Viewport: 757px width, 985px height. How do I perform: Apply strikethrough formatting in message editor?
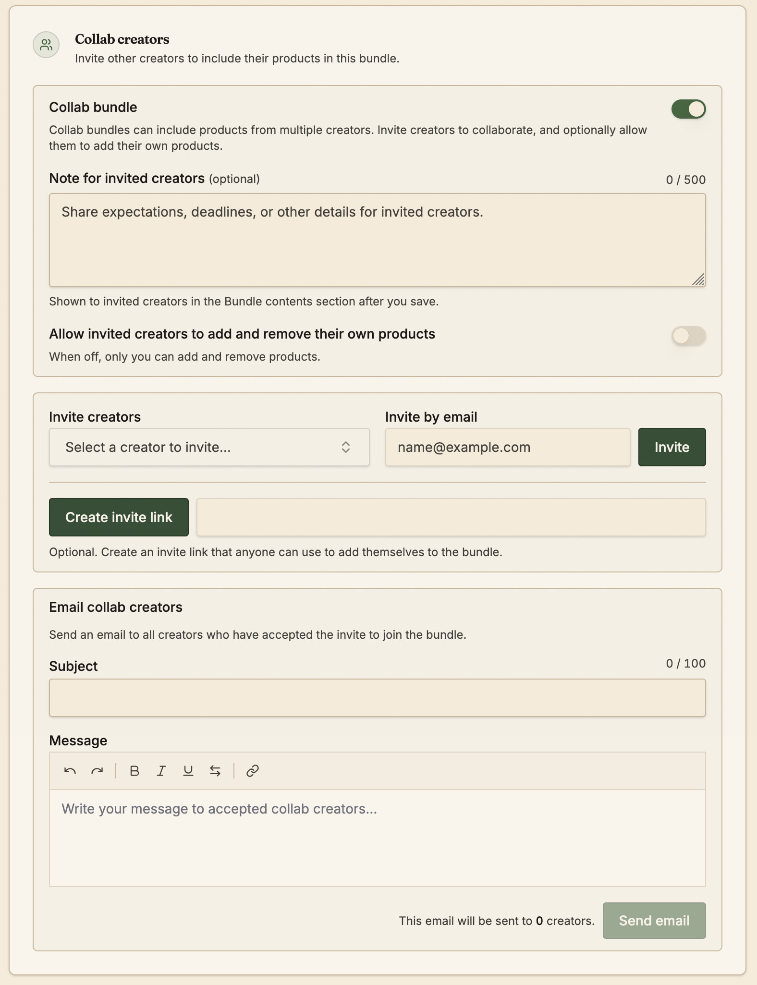point(215,771)
